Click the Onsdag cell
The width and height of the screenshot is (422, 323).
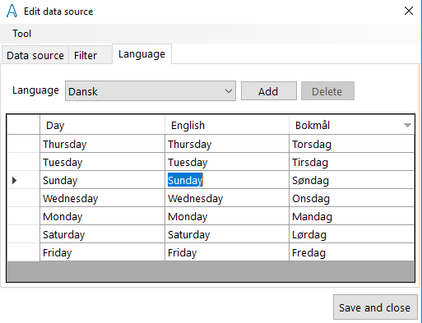pos(351,198)
